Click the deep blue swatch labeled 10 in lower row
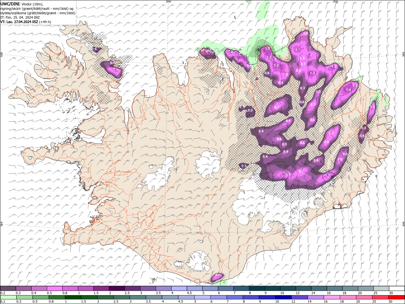This screenshot has height=304, width=405. pyautogui.click(x=283, y=297)
